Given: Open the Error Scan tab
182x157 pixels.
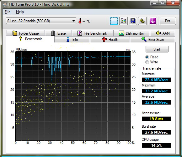Looking at the screenshot, I should click(153, 40).
